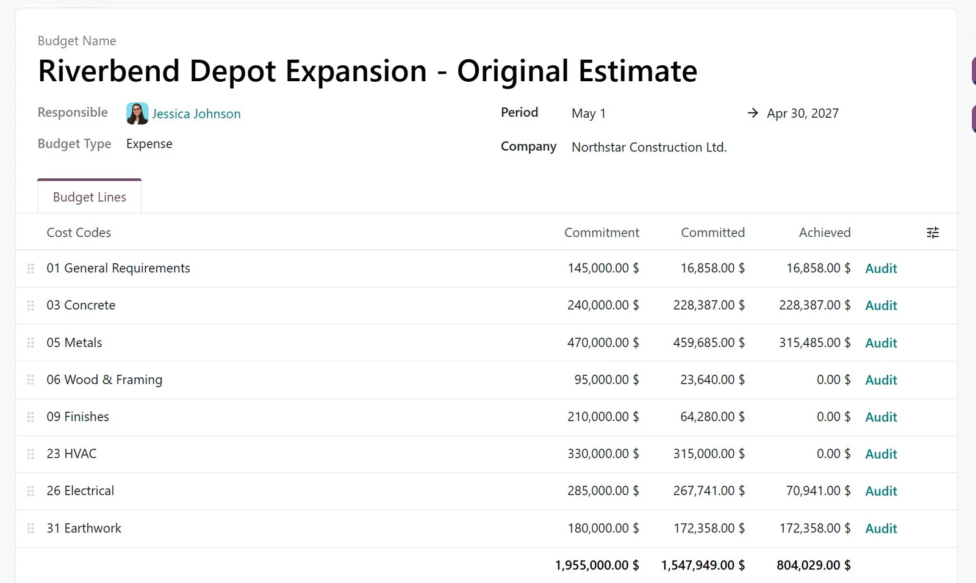Screen dimensions: 976x583
Task: Select the 09 Finishes cost code
Action: pyautogui.click(x=78, y=417)
